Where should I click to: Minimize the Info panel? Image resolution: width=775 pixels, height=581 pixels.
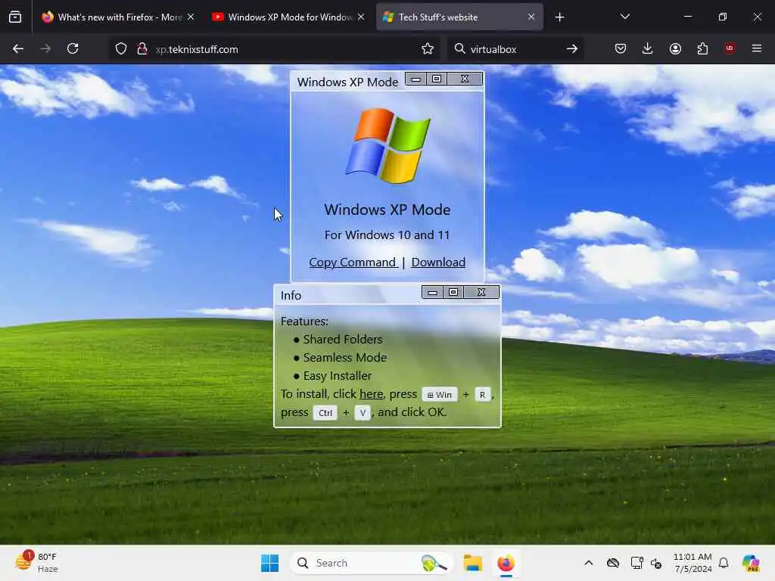point(432,293)
